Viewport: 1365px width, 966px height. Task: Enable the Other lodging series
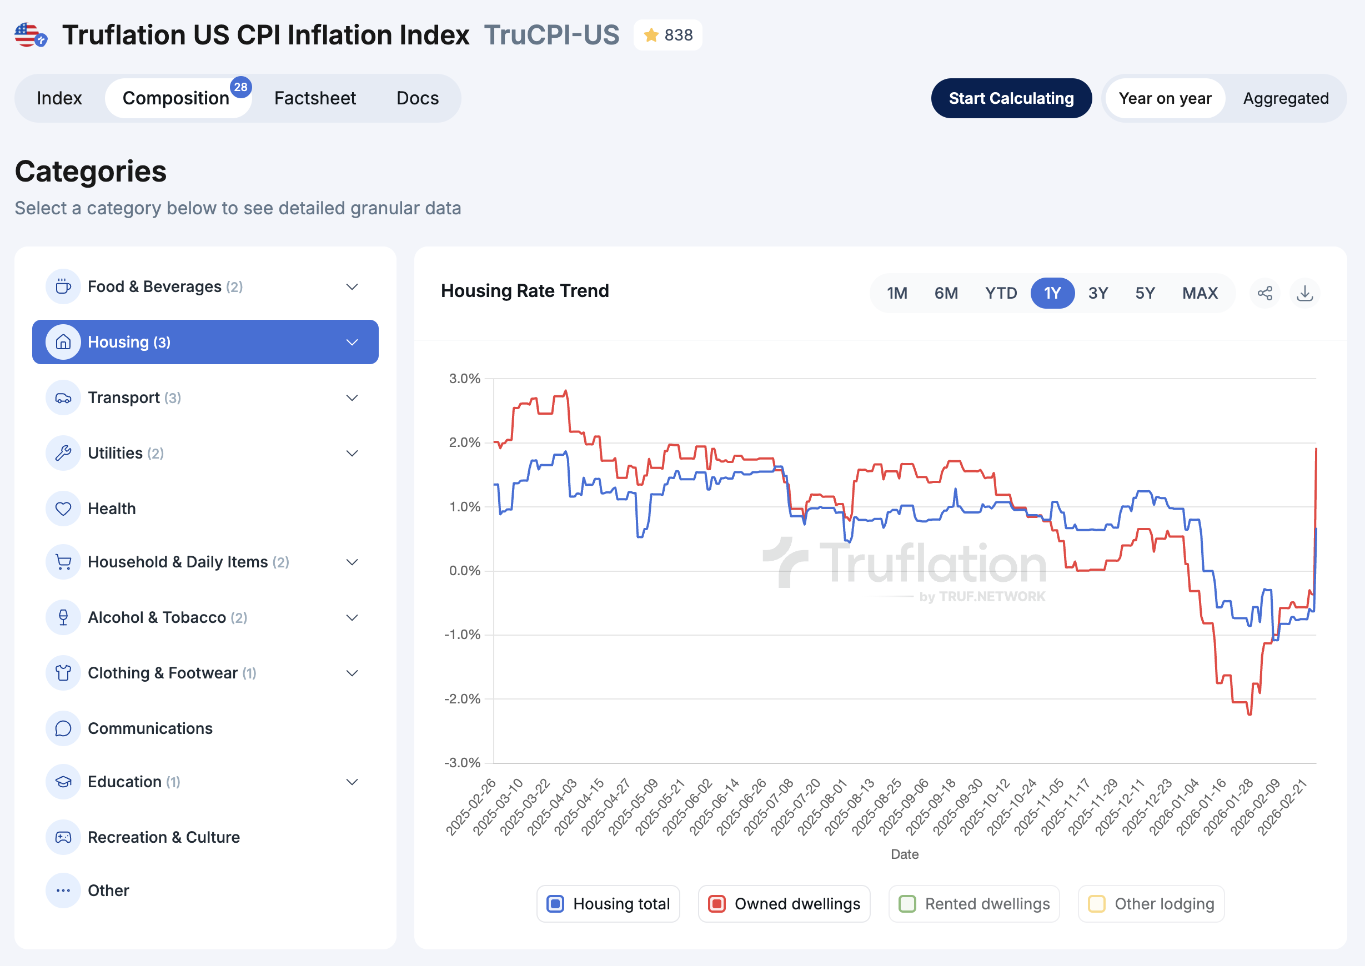(1096, 904)
